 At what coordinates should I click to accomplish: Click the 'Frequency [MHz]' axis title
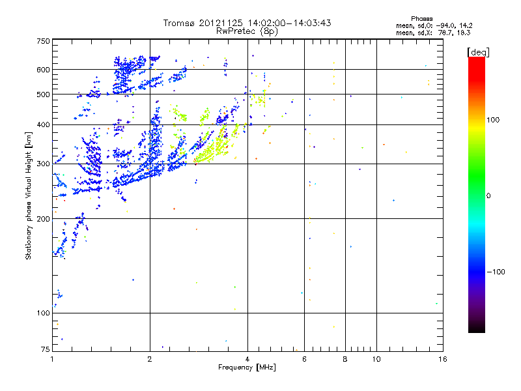247,368
